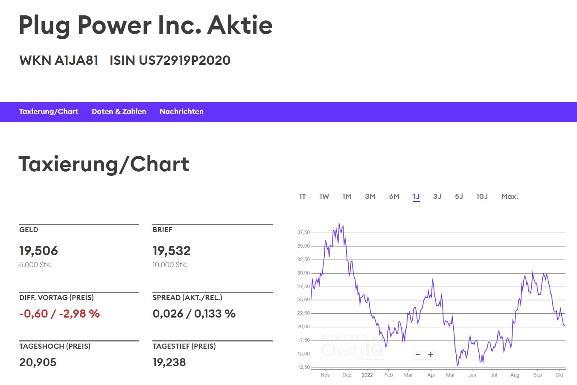The height and width of the screenshot is (385, 577).
Task: Zoom out the chart with minus icon
Action: (418, 355)
